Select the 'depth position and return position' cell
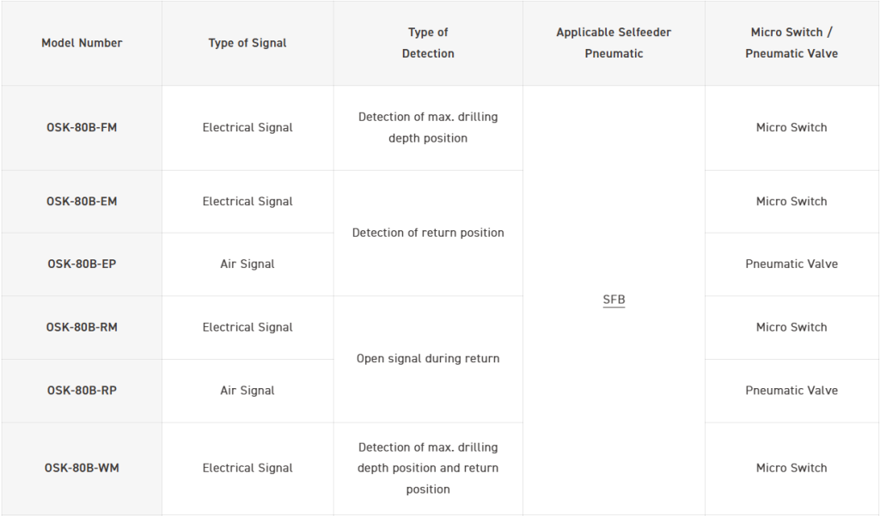The width and height of the screenshot is (880, 516). [428, 468]
